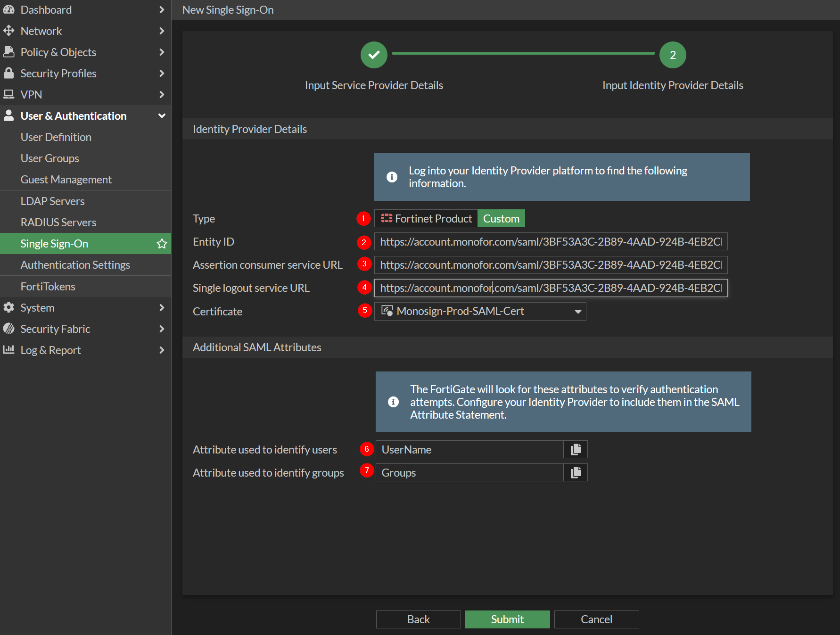
Task: Go to Authentication Settings
Action: click(75, 265)
